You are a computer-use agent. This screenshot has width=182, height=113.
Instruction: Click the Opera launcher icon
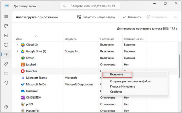coord(23,71)
